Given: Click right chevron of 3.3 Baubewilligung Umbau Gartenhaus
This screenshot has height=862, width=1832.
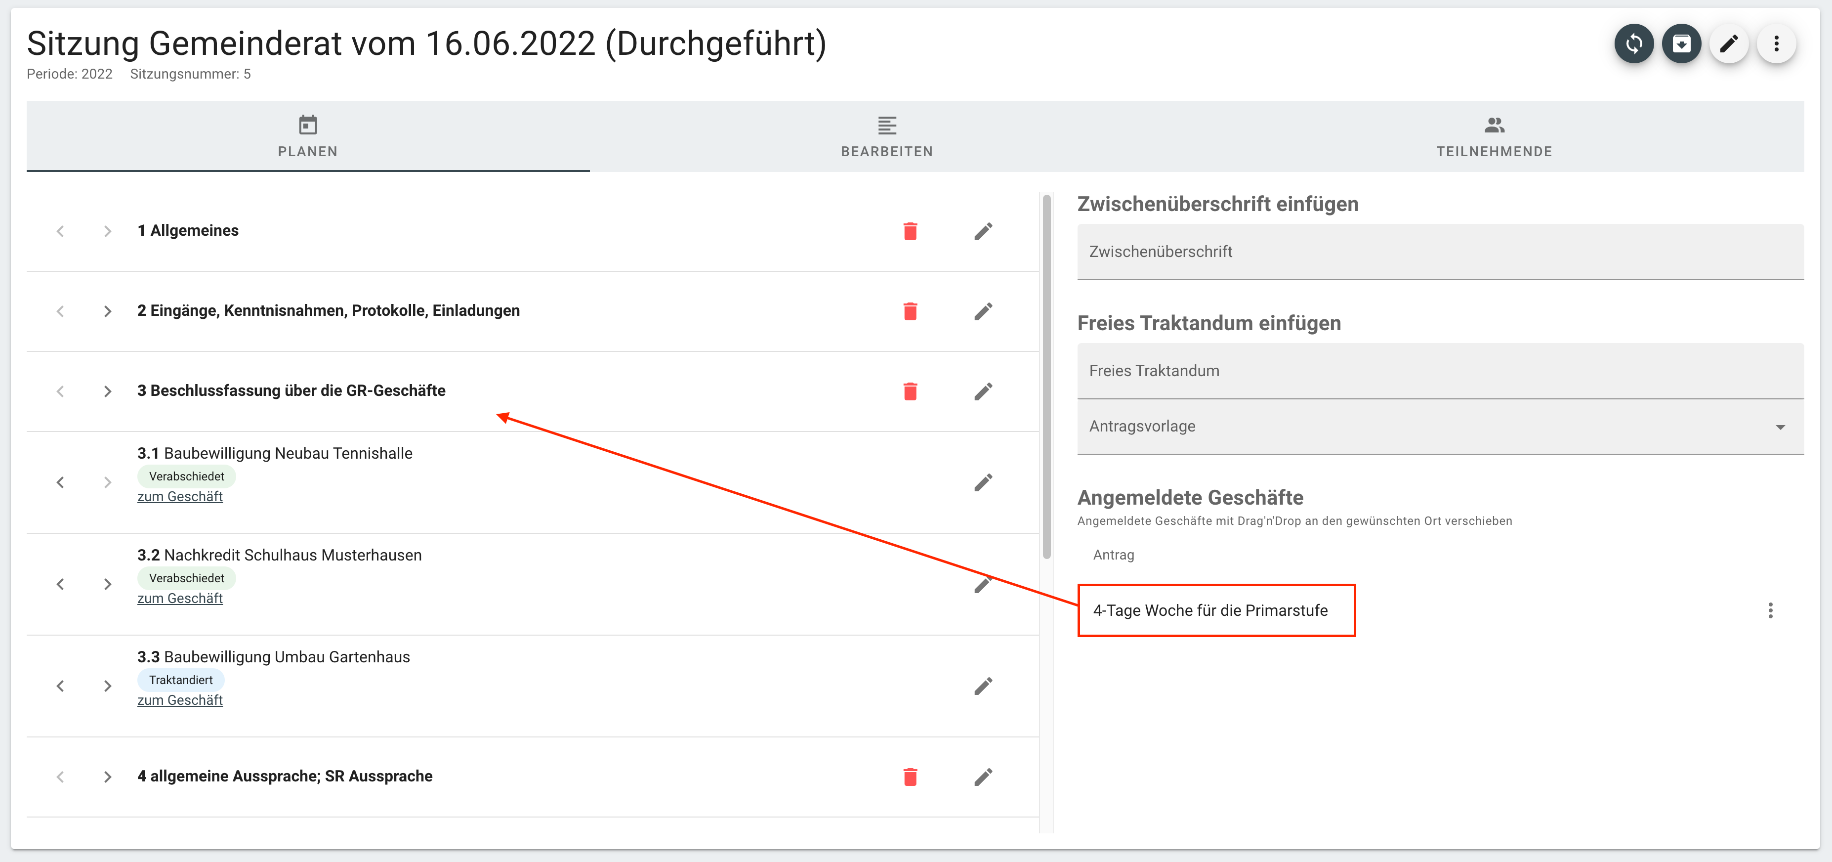Looking at the screenshot, I should pyautogui.click(x=107, y=686).
